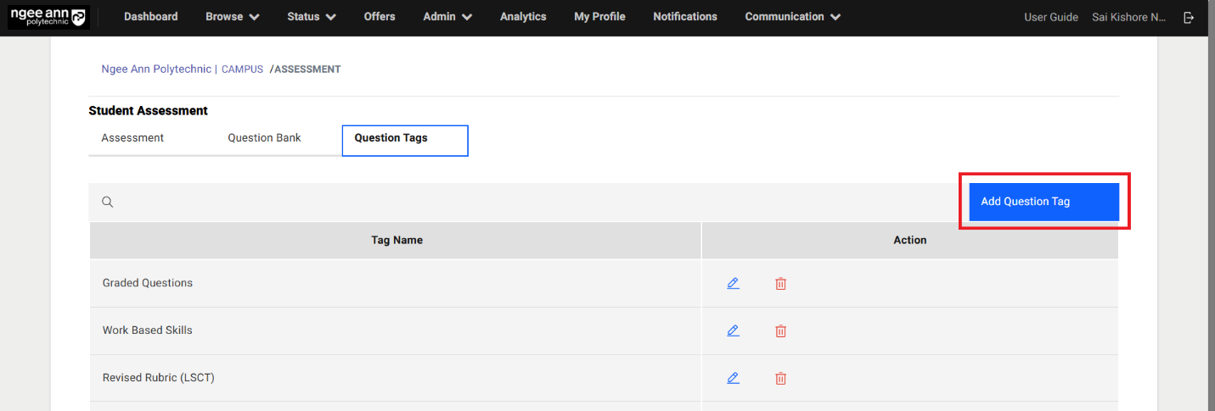Screen dimensions: 1215x411
Task: Click the search magnifier icon
Action: click(x=108, y=202)
